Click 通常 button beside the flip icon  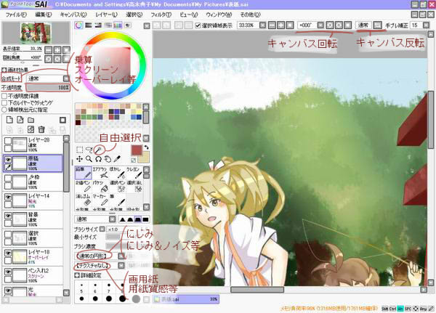tap(363, 25)
